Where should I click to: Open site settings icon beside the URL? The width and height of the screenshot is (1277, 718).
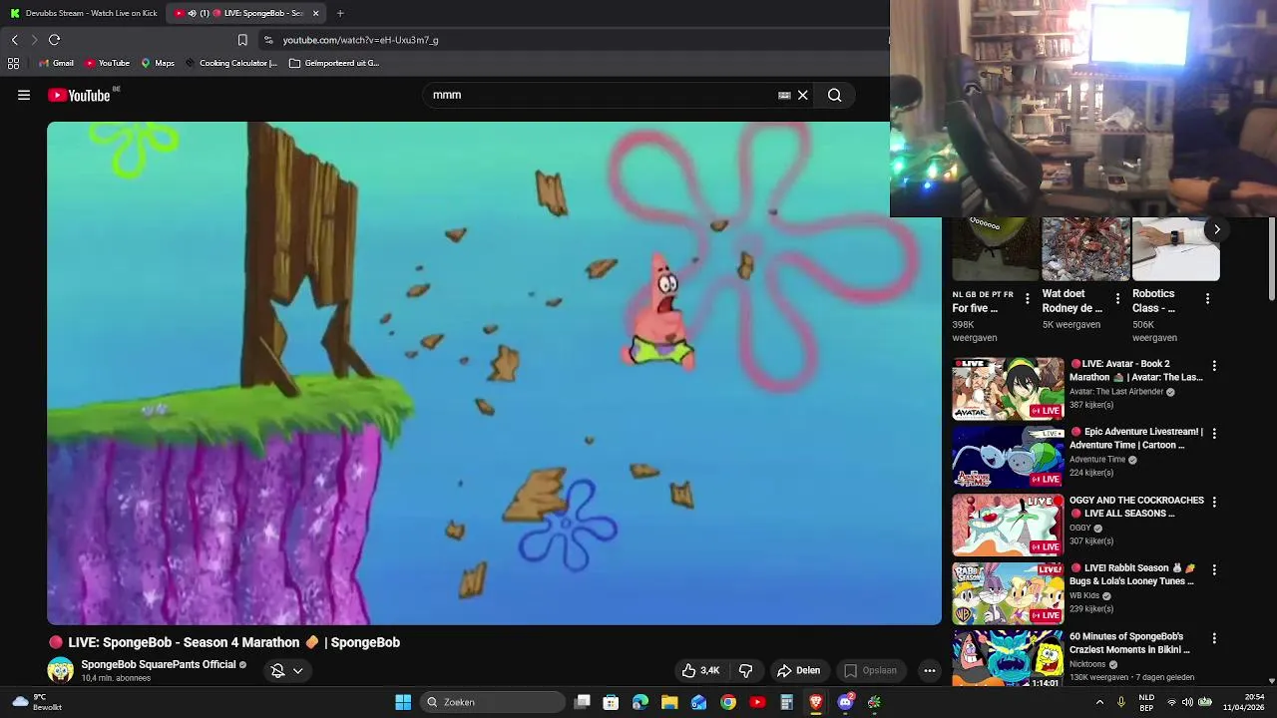tap(268, 40)
